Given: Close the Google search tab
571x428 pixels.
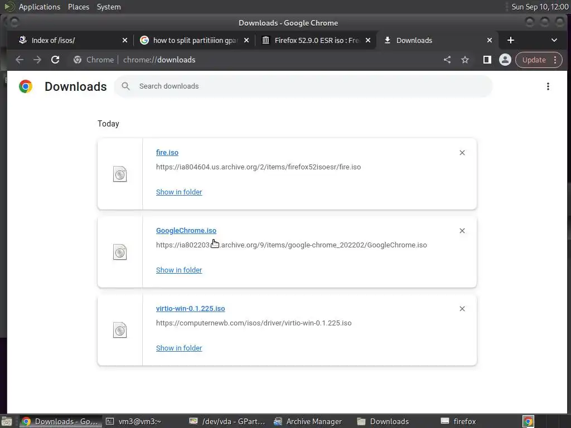Looking at the screenshot, I should click(x=246, y=40).
